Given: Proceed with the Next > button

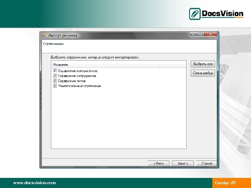Looking at the screenshot, I should (183, 163).
